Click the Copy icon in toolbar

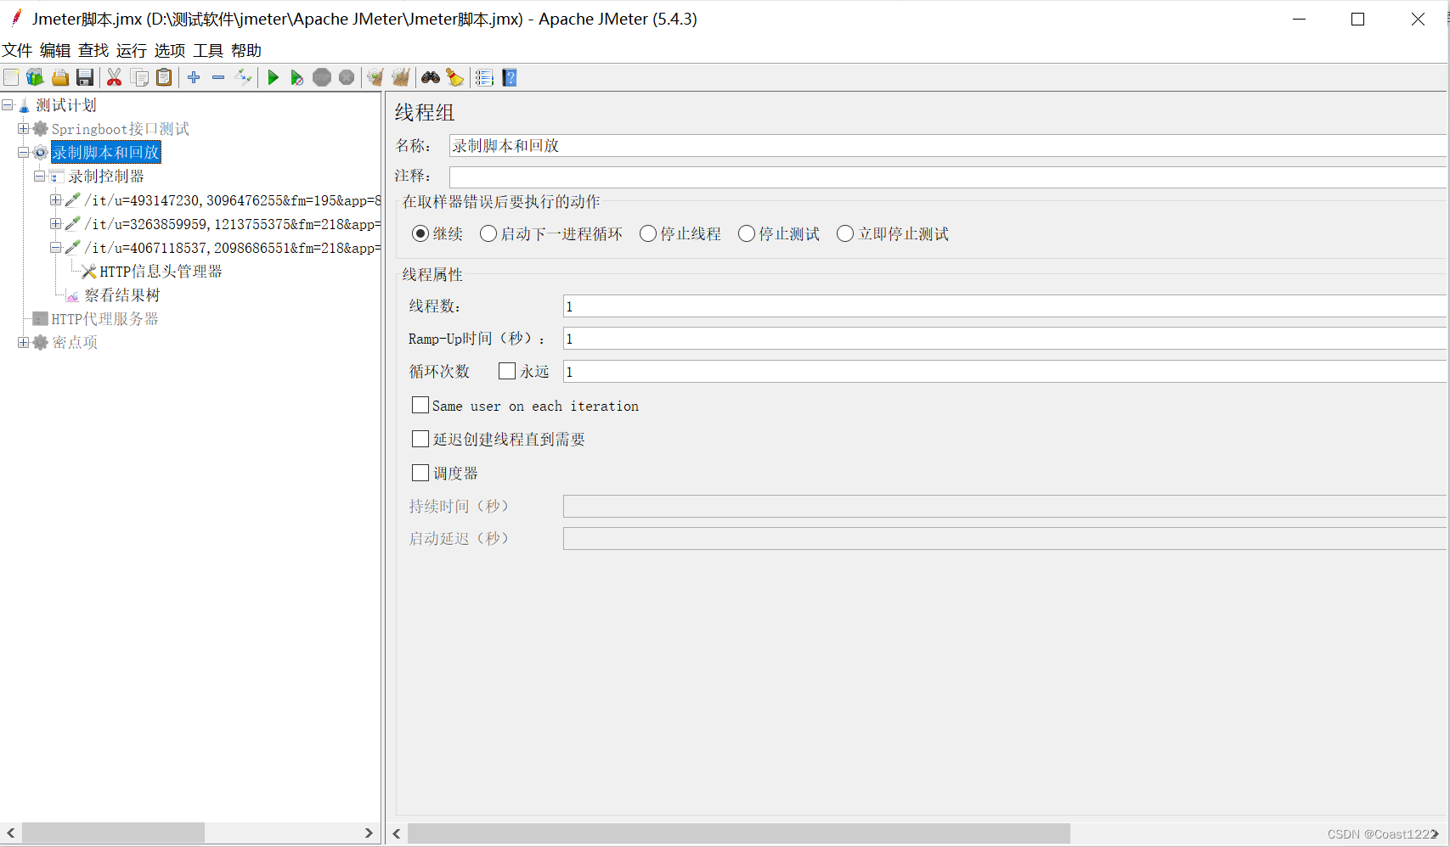[x=139, y=78]
